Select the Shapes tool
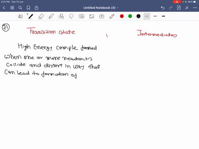The image size is (199, 149). tap(61, 17)
